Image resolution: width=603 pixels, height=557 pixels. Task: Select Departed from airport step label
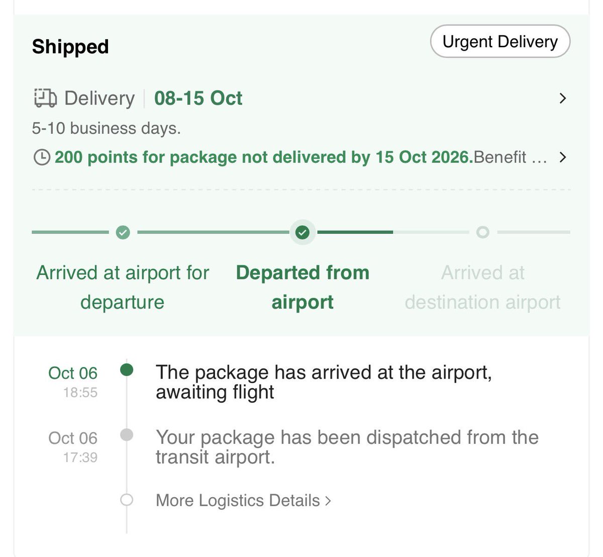pos(303,287)
